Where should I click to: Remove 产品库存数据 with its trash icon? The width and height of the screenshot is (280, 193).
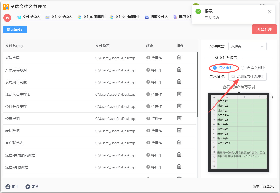pos(179,69)
